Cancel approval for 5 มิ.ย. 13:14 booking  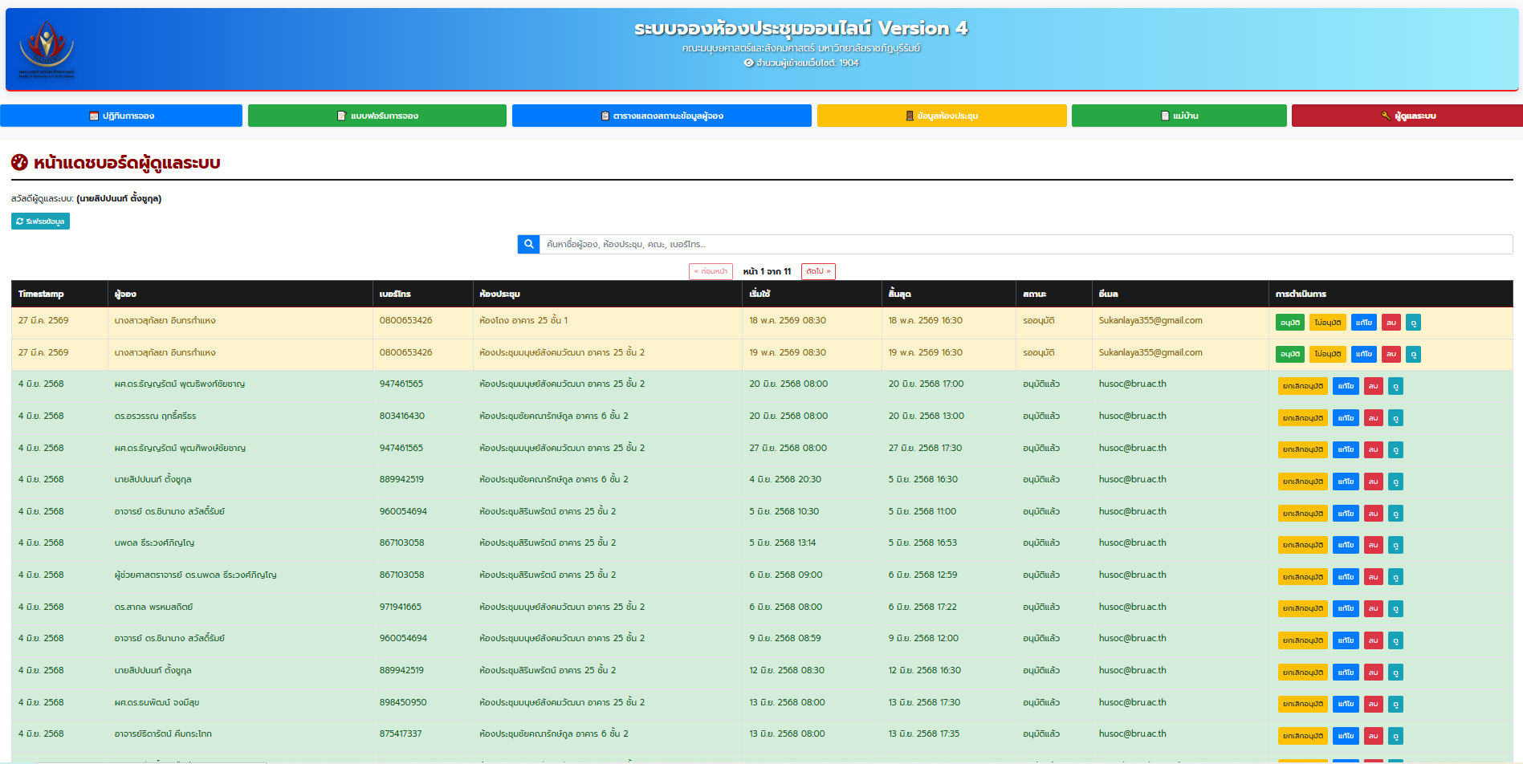point(1303,545)
